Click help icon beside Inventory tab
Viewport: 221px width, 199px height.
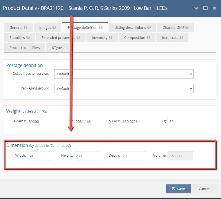pos(111,38)
